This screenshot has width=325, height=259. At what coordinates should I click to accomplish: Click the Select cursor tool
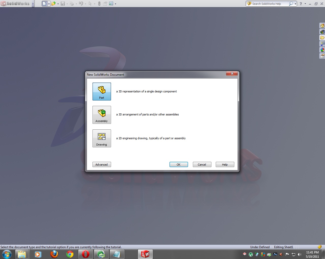[90, 4]
